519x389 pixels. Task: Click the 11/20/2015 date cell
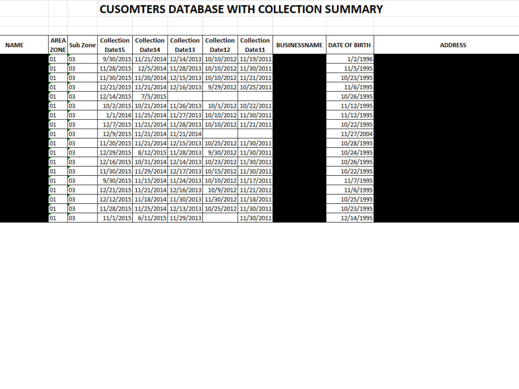click(115, 143)
